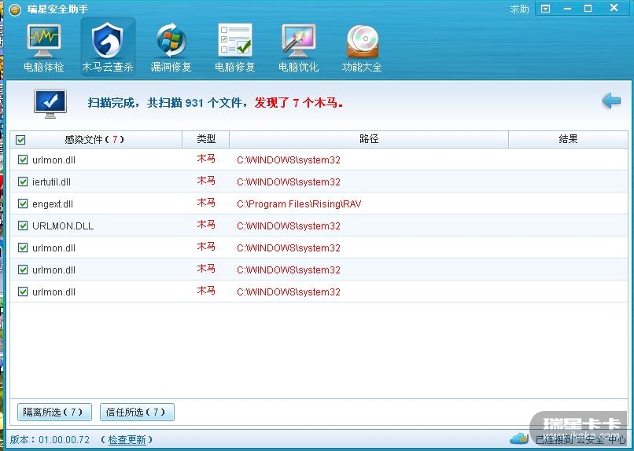Open the title bar dropdown menu button
634x451 pixels.
click(x=545, y=9)
